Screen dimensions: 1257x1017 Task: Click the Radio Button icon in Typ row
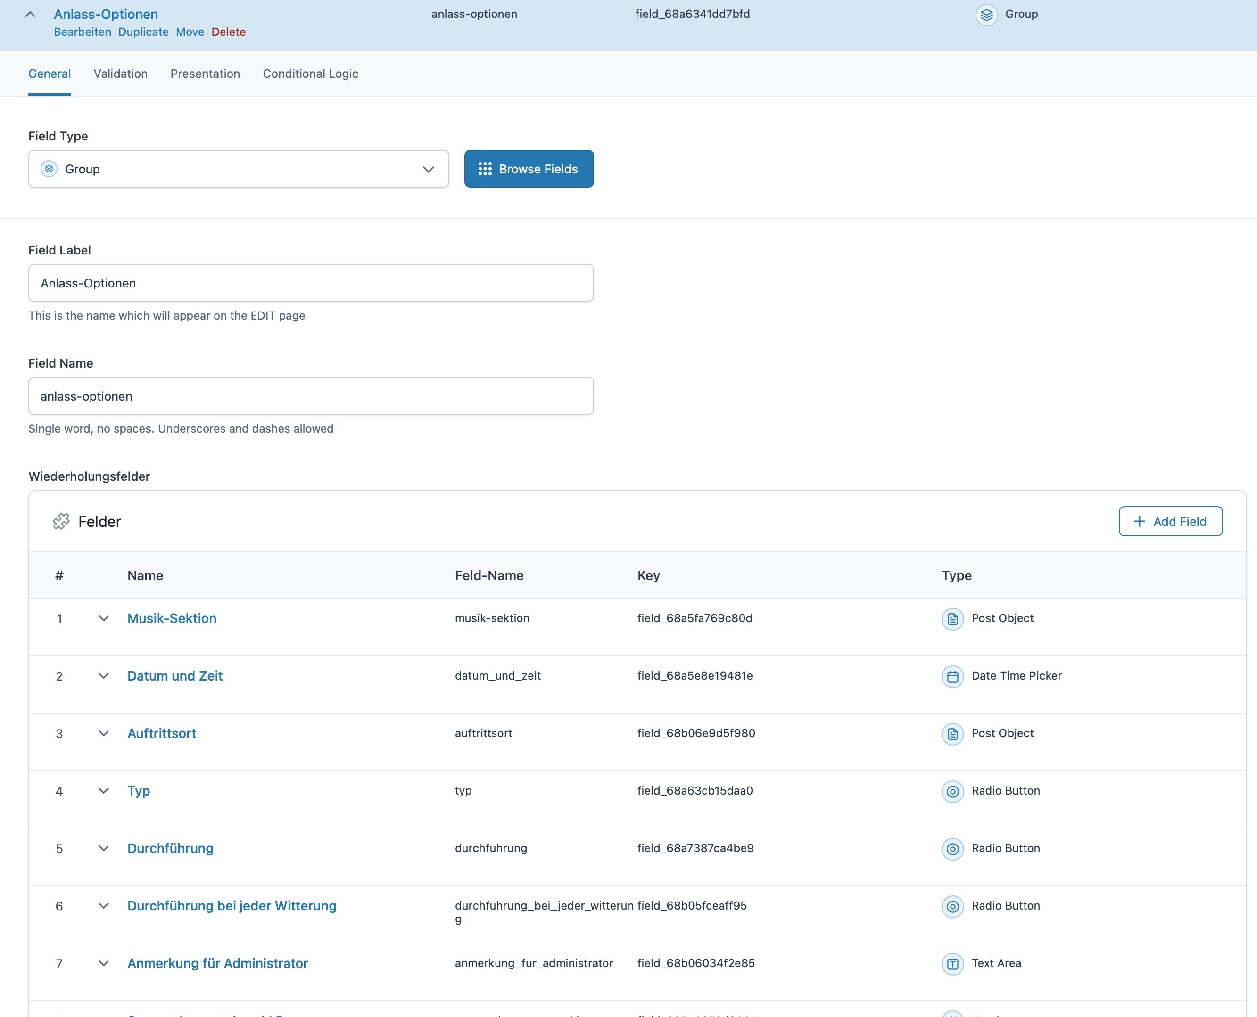tap(952, 791)
